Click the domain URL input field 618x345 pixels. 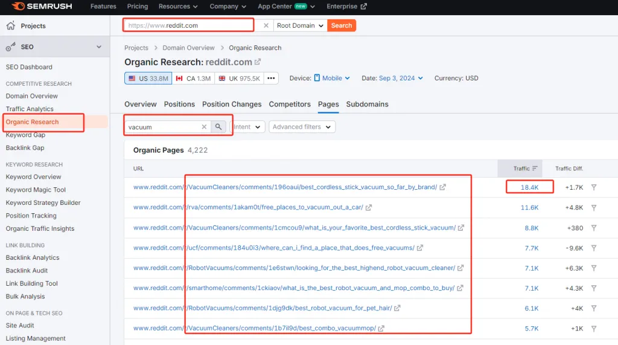188,25
